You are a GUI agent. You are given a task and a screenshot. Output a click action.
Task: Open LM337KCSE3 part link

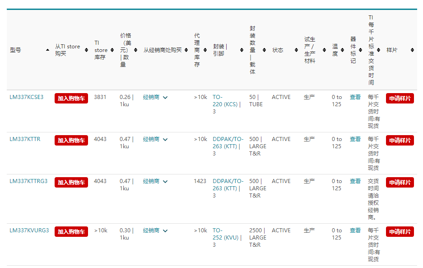click(x=27, y=97)
